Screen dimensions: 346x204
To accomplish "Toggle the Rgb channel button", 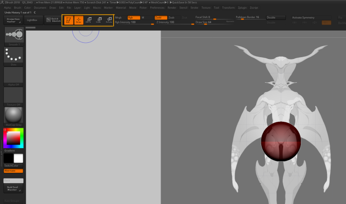I will [x=133, y=17].
